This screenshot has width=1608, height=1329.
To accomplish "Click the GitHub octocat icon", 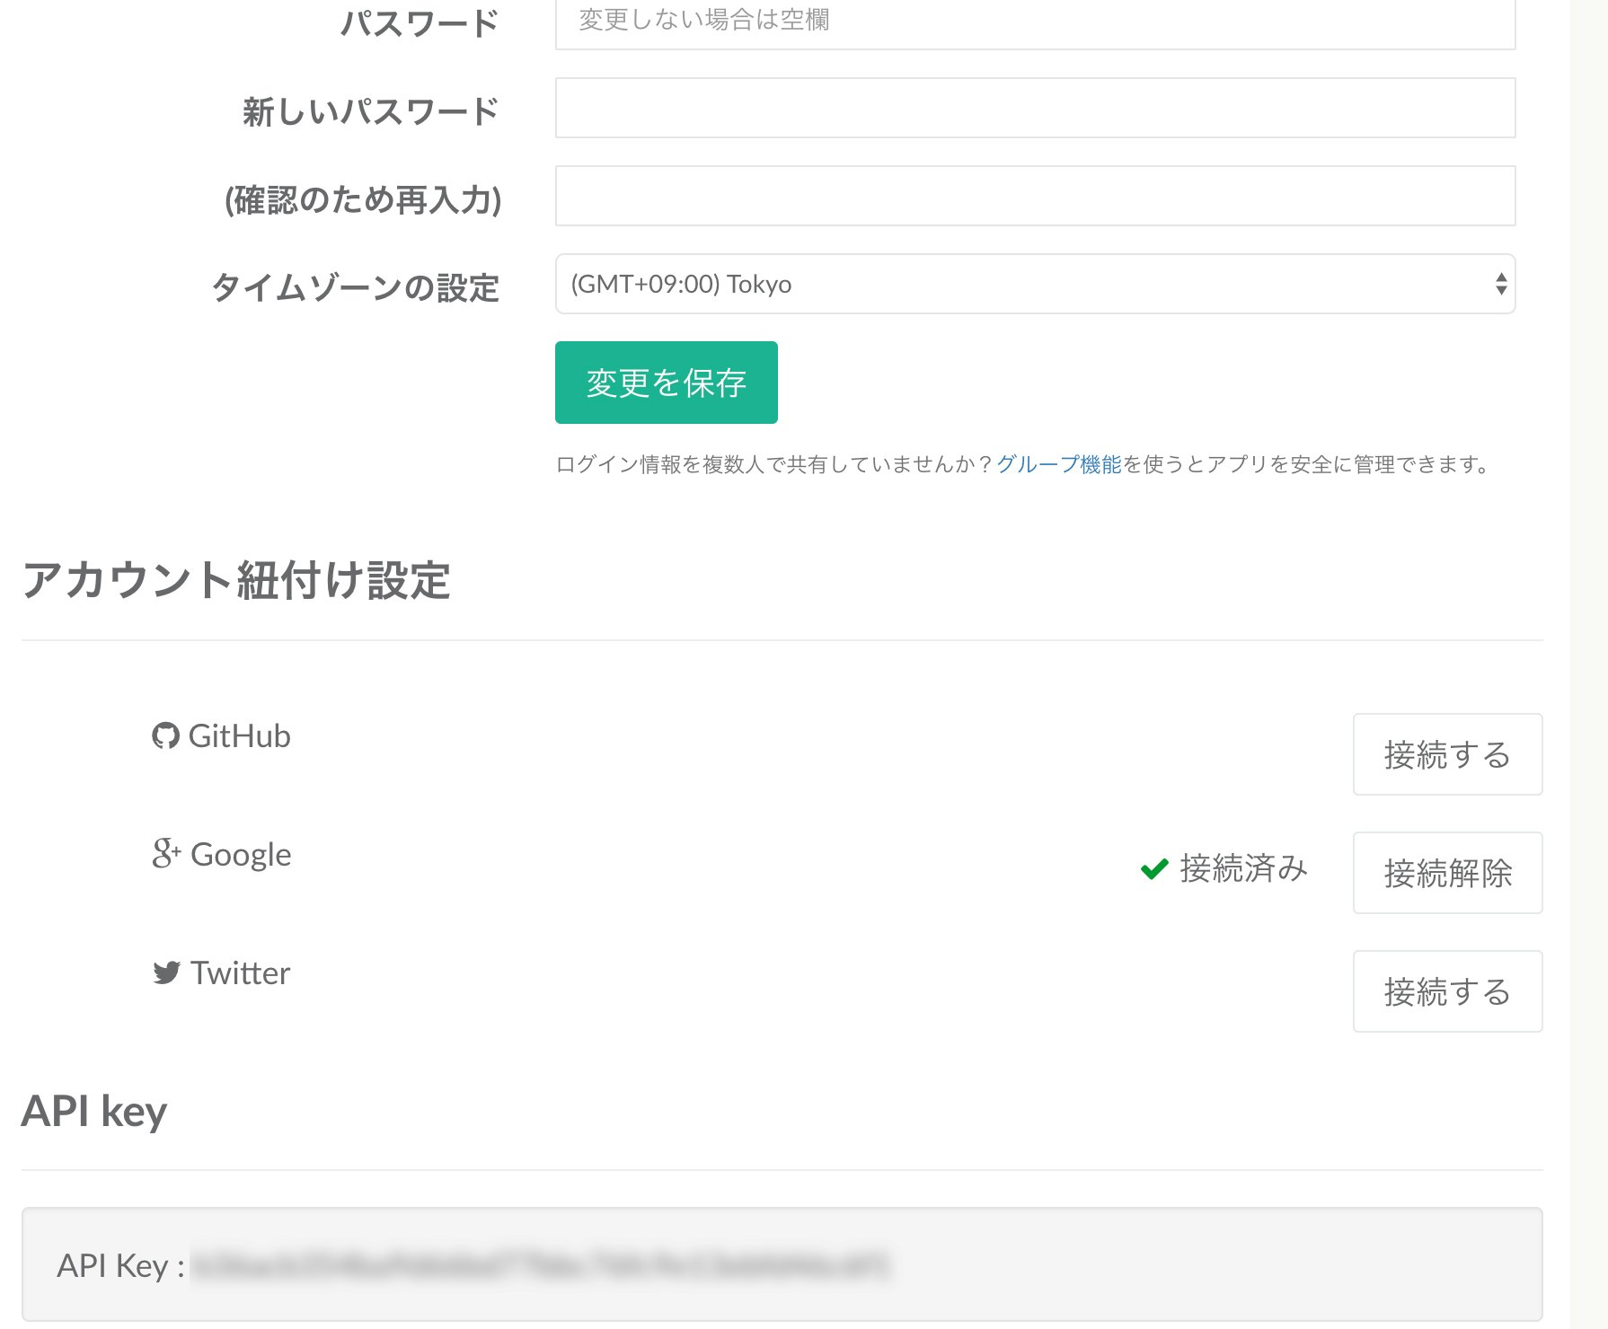I will coord(165,736).
